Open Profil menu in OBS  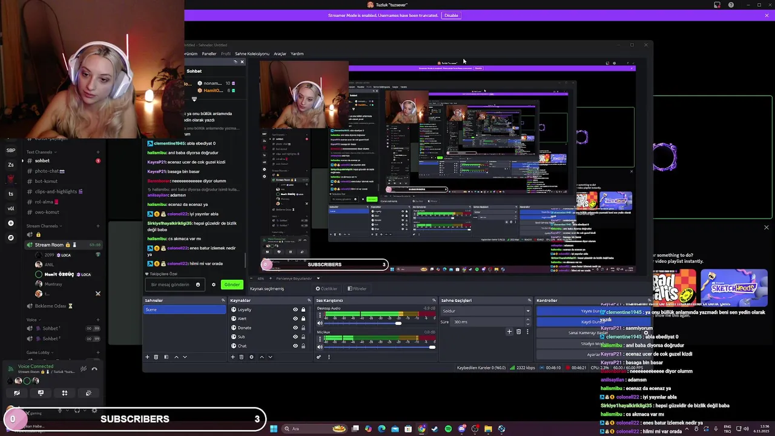(225, 53)
